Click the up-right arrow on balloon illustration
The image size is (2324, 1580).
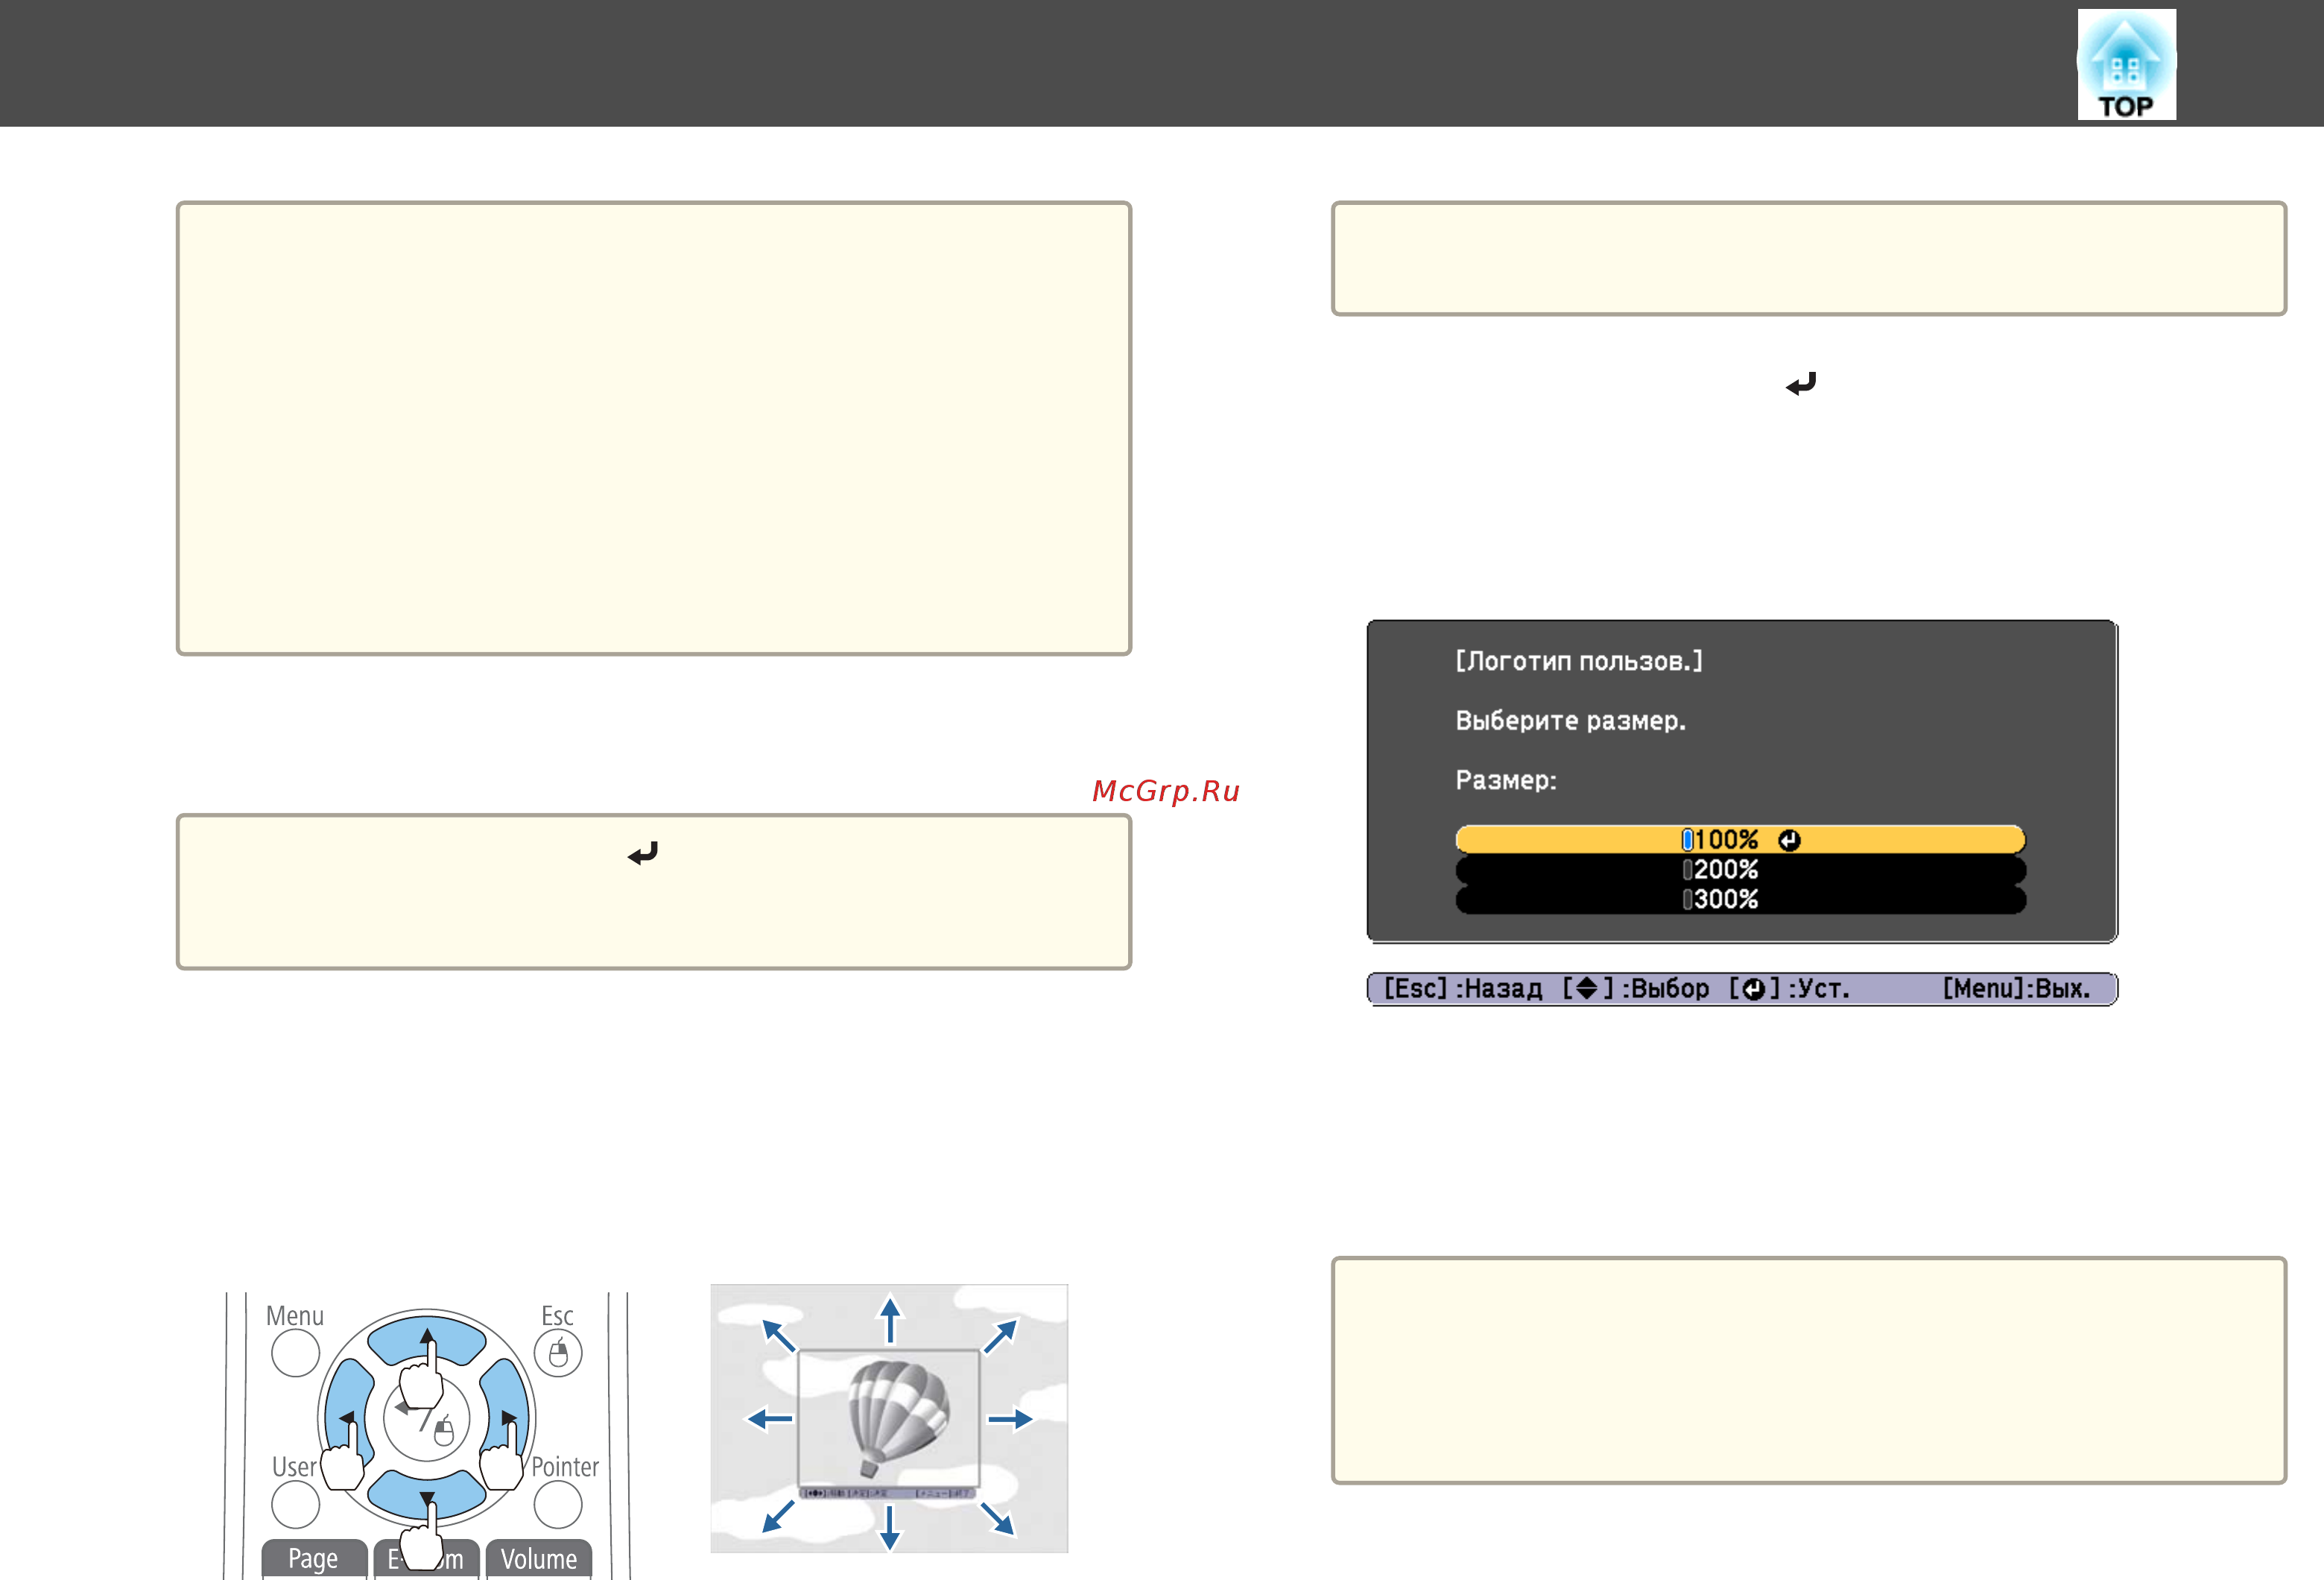(x=1000, y=1336)
